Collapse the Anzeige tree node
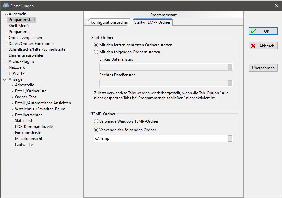Screen dimensions: 282x198 pos(4,80)
